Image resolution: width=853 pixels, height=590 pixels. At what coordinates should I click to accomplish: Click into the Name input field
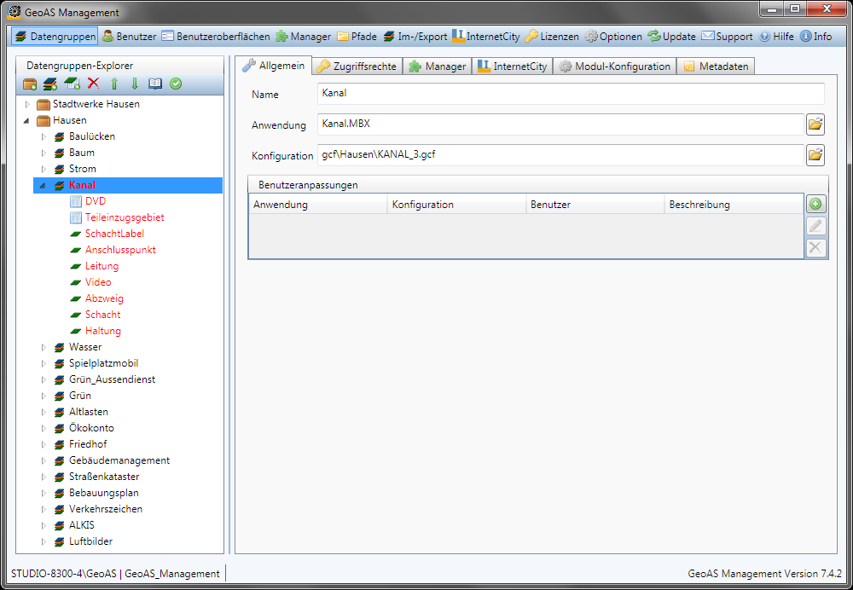click(571, 94)
